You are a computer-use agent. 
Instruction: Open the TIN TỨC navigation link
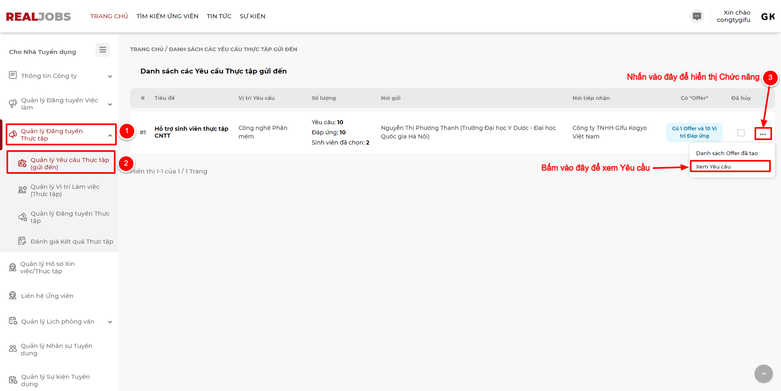click(x=219, y=16)
